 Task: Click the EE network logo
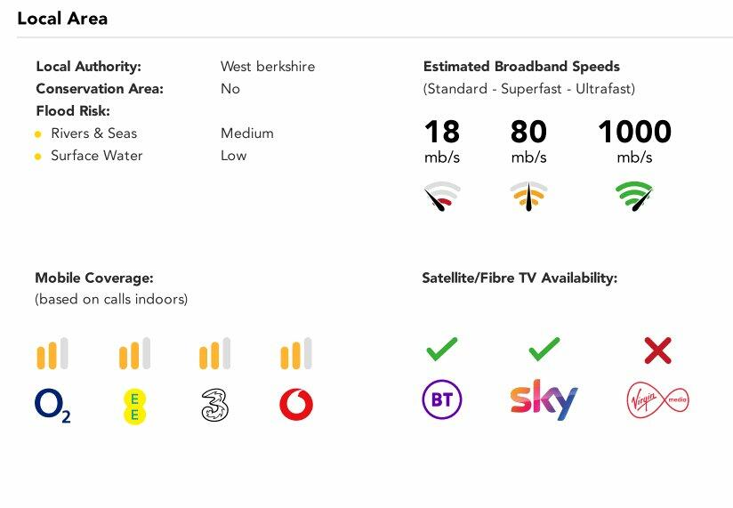[134, 406]
